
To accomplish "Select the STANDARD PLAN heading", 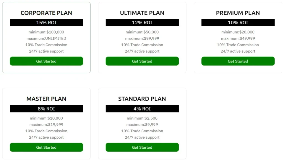I will pyautogui.click(x=142, y=99).
